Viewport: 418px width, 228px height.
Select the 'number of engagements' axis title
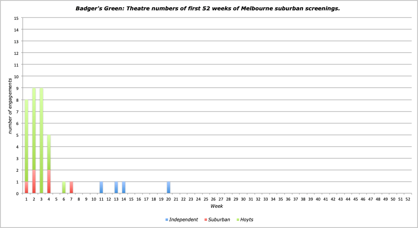tap(9, 106)
